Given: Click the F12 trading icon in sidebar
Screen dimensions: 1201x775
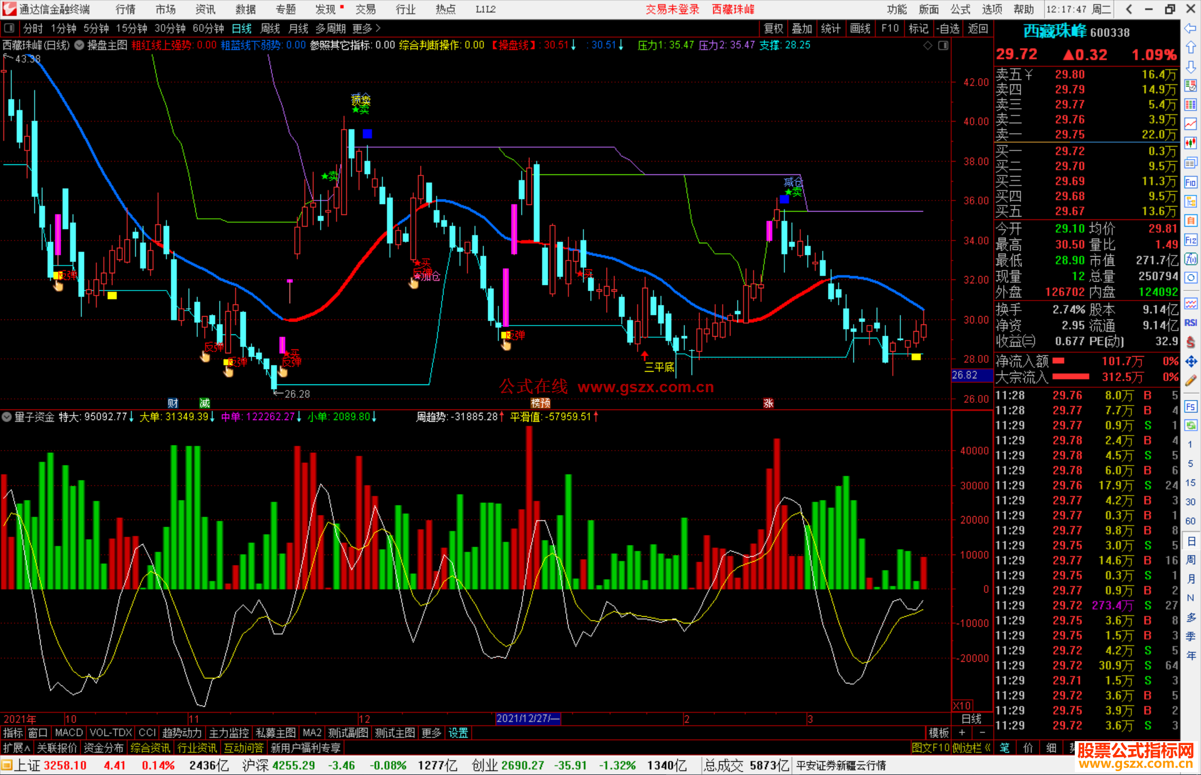Looking at the screenshot, I should pos(1190,240).
